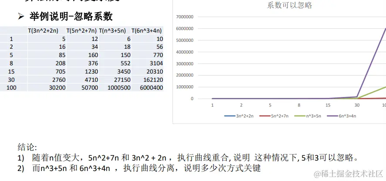Click table header T(3n^2+2n)
This screenshot has width=386, height=181.
[x=43, y=31]
